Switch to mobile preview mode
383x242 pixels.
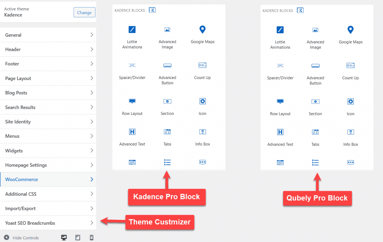click(91, 238)
